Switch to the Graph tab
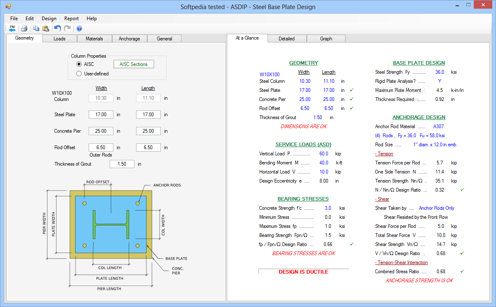 pyautogui.click(x=326, y=39)
